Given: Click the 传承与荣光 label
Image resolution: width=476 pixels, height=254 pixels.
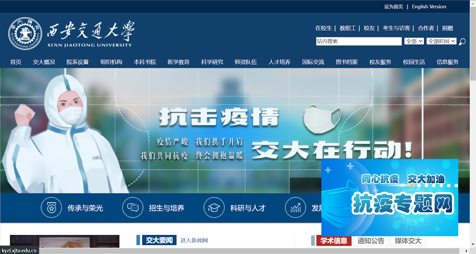Looking at the screenshot, I should tap(85, 208).
